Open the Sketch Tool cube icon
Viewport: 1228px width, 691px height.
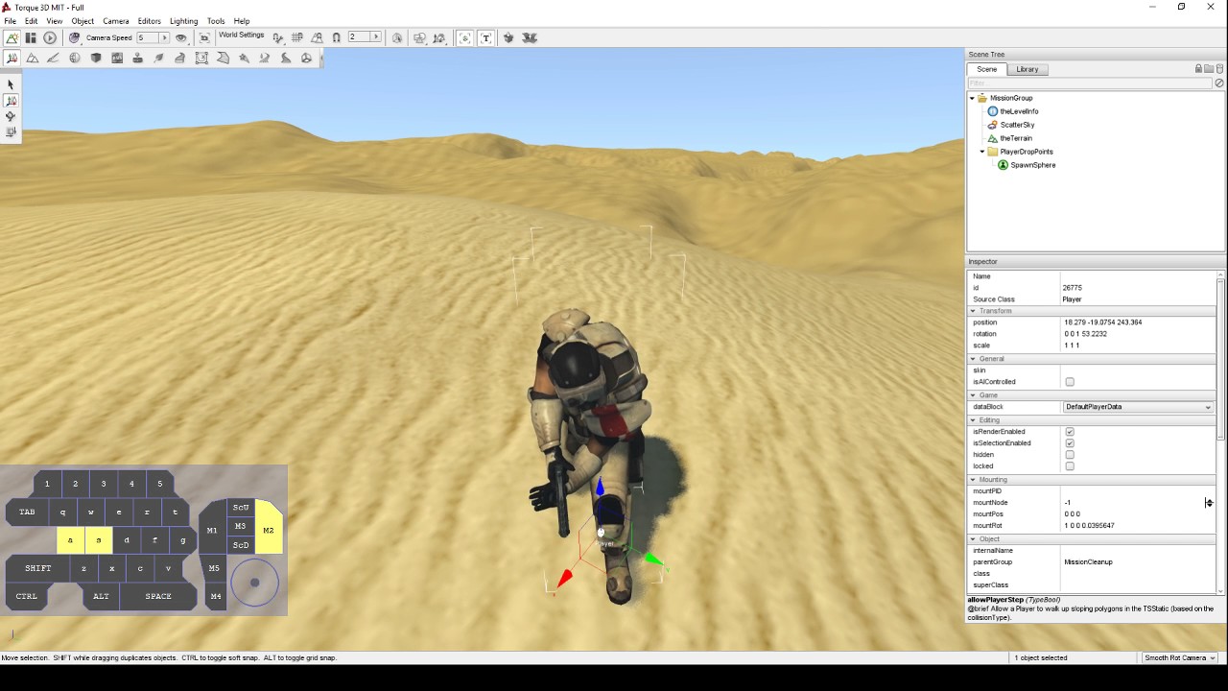click(x=96, y=59)
